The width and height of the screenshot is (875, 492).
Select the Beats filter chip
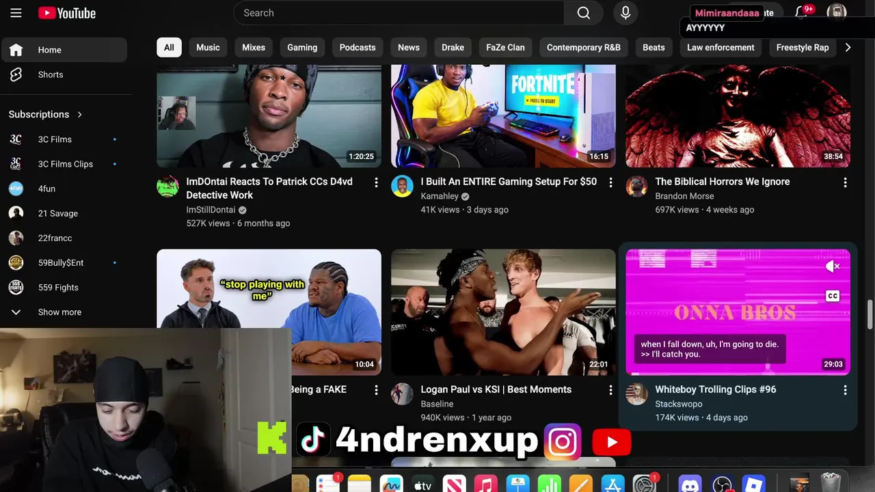point(654,47)
